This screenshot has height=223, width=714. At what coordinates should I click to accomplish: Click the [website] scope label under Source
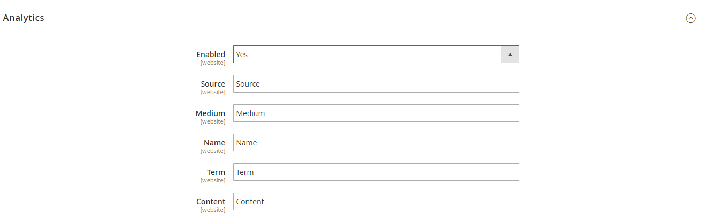pyautogui.click(x=213, y=92)
